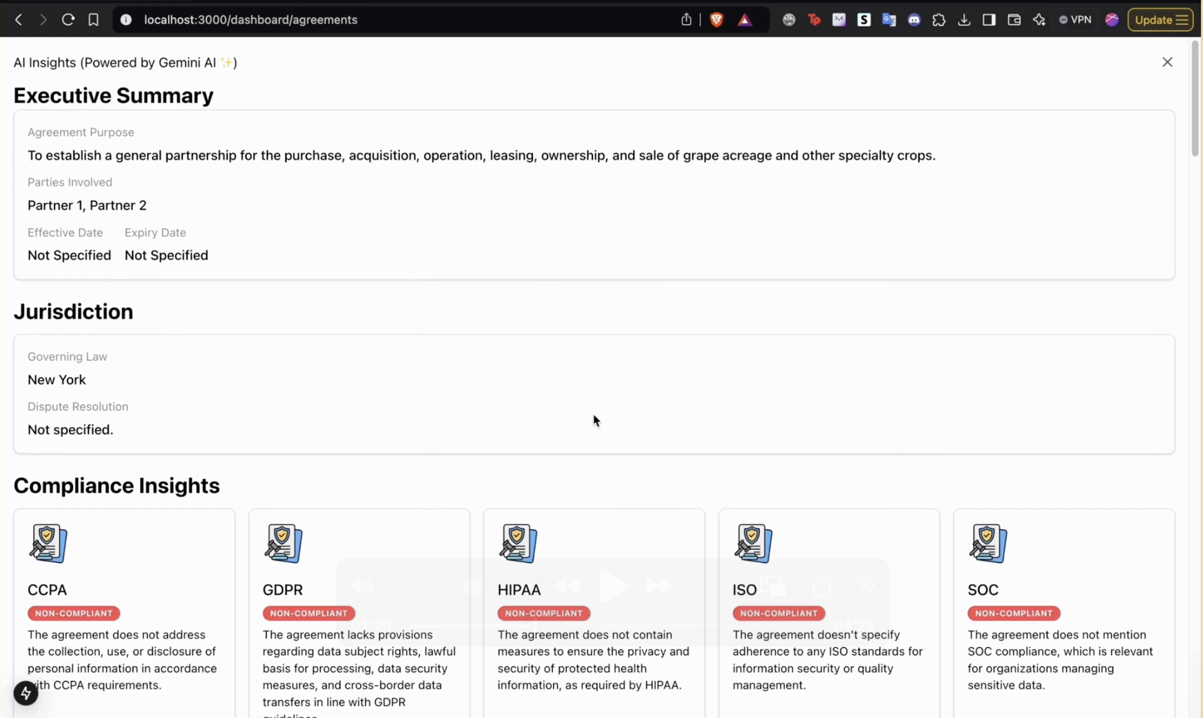The image size is (1203, 718).
Task: Close the AI Insights panel
Action: (1167, 62)
